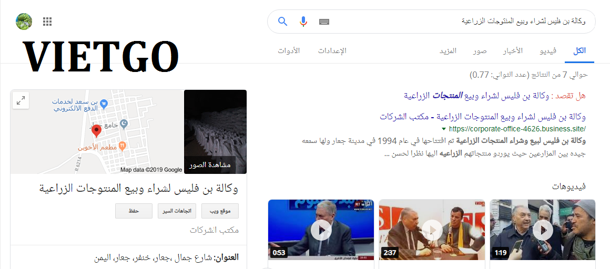Click the red location pin on map
The image size is (610, 269).
[96, 131]
